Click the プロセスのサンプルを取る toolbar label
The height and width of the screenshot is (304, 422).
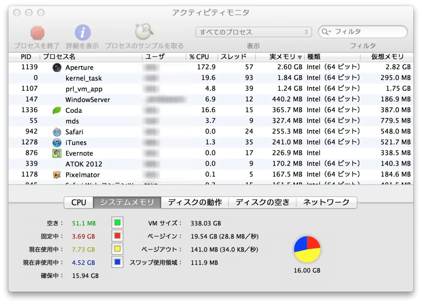144,46
